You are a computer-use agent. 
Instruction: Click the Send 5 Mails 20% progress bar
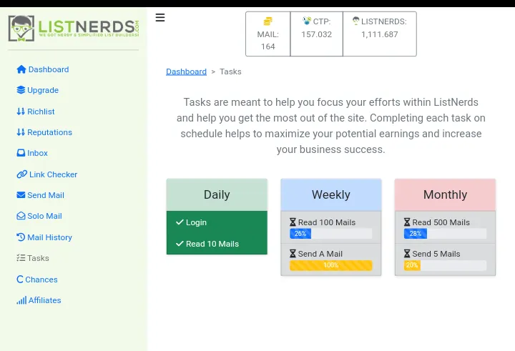(x=445, y=265)
